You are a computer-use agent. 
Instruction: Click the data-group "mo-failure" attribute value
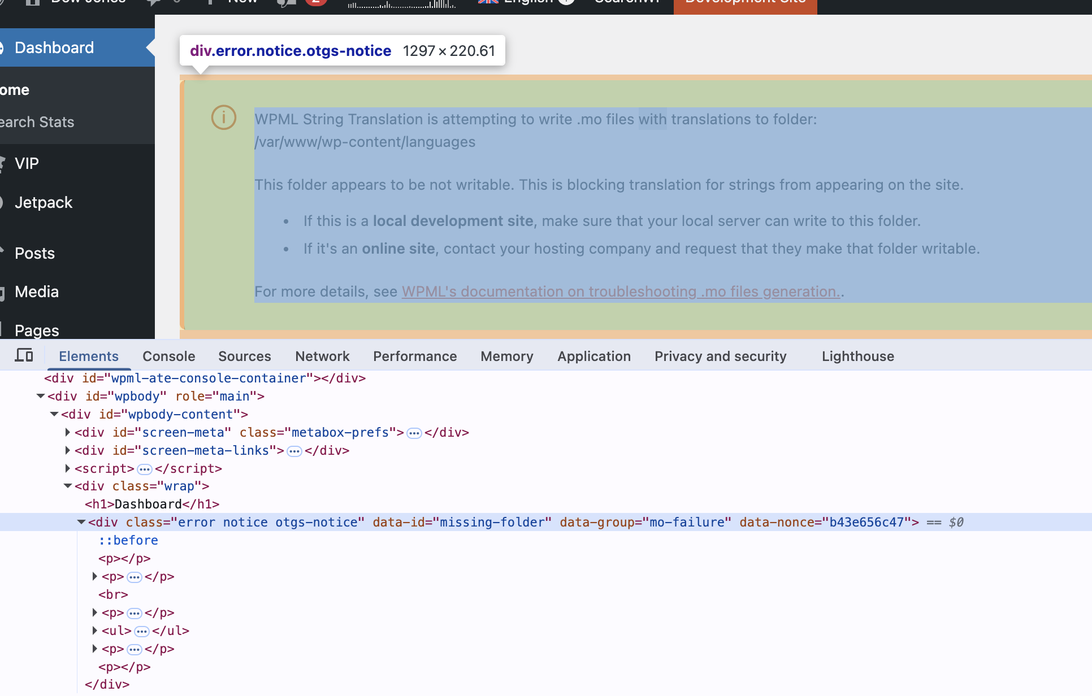click(687, 522)
